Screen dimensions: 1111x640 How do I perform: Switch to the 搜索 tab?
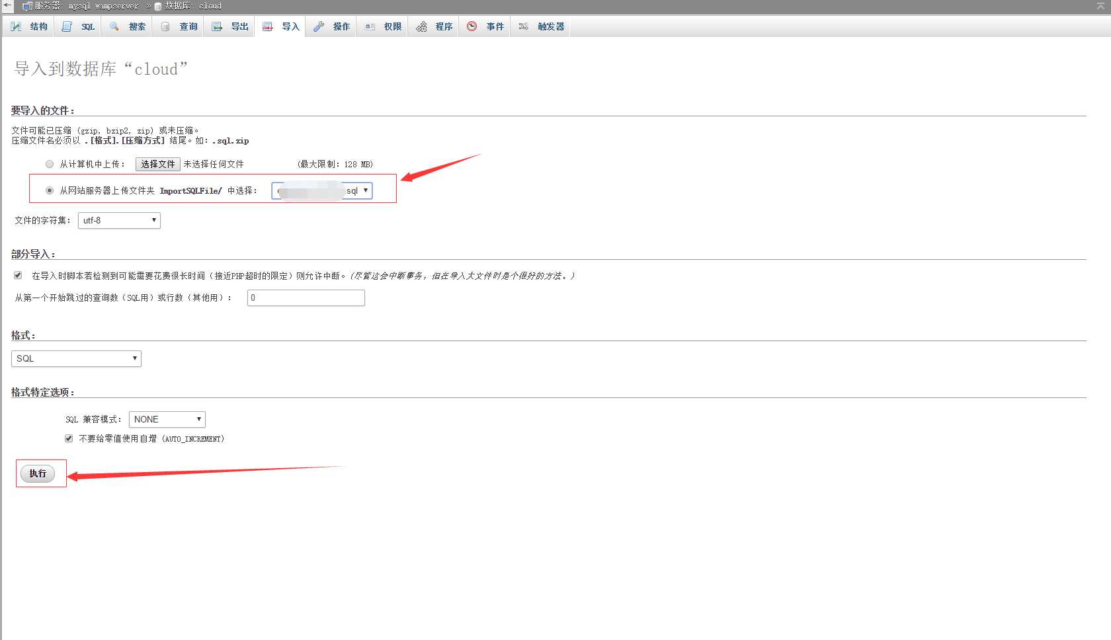pos(128,26)
